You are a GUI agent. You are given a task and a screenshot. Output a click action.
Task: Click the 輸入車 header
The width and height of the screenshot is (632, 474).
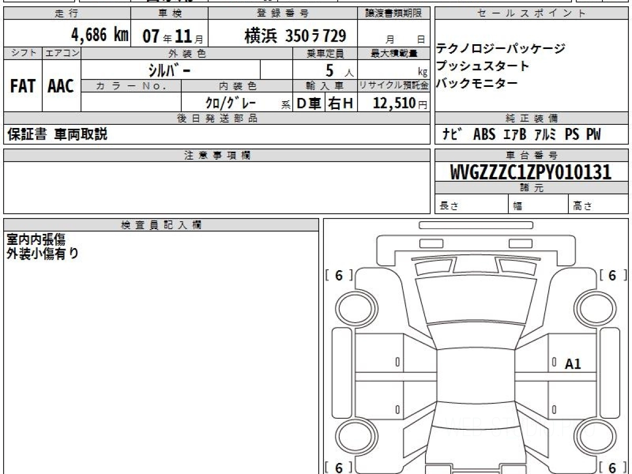point(325,86)
